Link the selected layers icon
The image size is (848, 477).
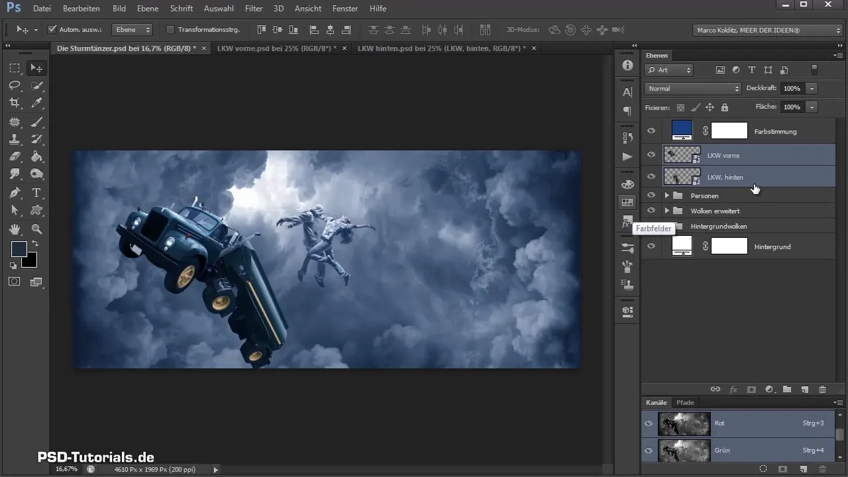pyautogui.click(x=715, y=390)
